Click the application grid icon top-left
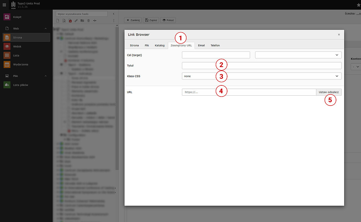This screenshot has height=222, width=361. point(4,5)
